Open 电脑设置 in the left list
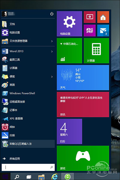This screenshot has width=120, height=180. point(28,32)
